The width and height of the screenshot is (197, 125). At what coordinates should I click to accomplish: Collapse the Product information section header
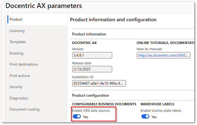(89, 34)
